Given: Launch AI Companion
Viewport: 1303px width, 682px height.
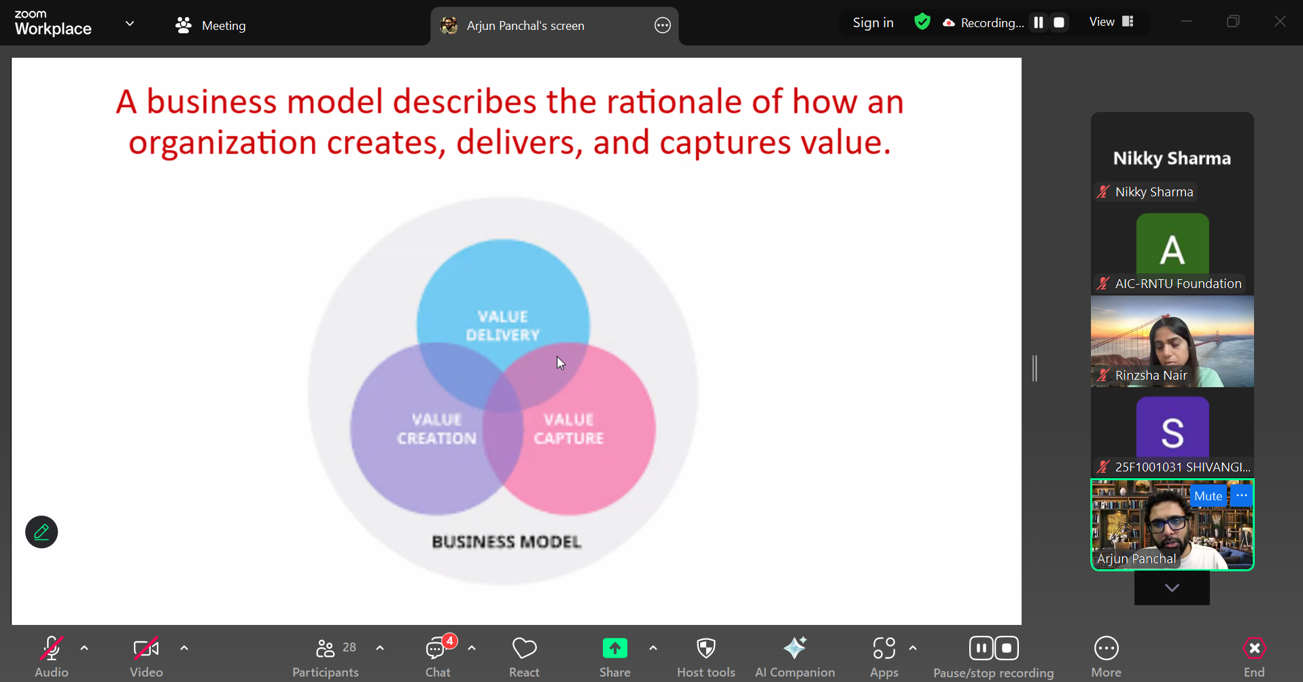Looking at the screenshot, I should click(x=795, y=649).
